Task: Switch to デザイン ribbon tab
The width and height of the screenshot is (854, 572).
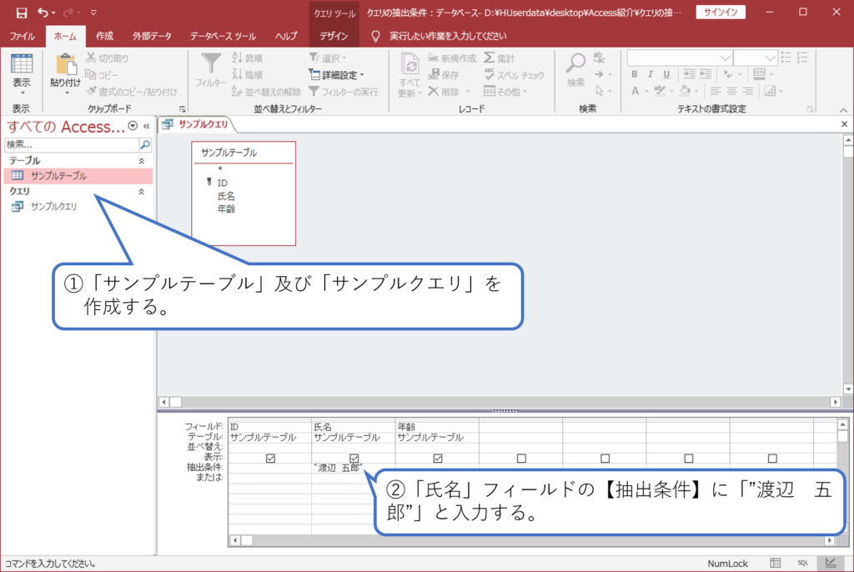Action: click(x=334, y=36)
